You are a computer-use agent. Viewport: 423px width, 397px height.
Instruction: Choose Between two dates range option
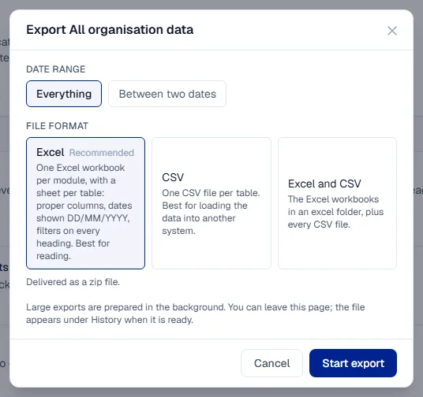tap(167, 94)
